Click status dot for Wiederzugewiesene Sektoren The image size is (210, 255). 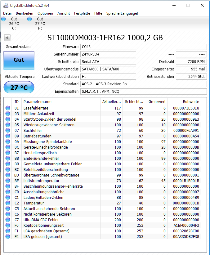coord(8,125)
